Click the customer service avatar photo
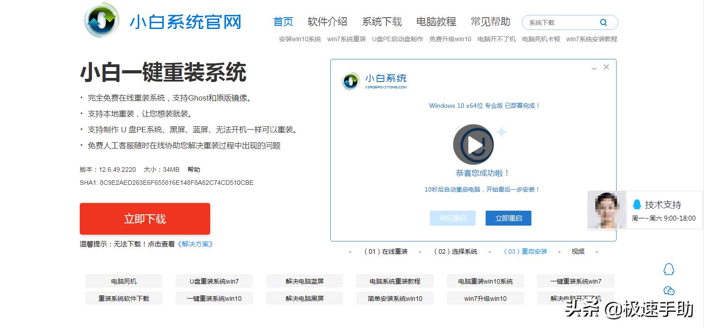The width and height of the screenshot is (704, 328). 606,210
